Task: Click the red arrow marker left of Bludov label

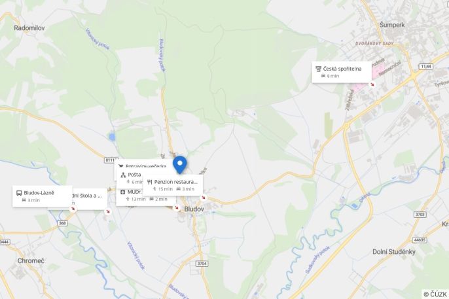Action: [177, 208]
